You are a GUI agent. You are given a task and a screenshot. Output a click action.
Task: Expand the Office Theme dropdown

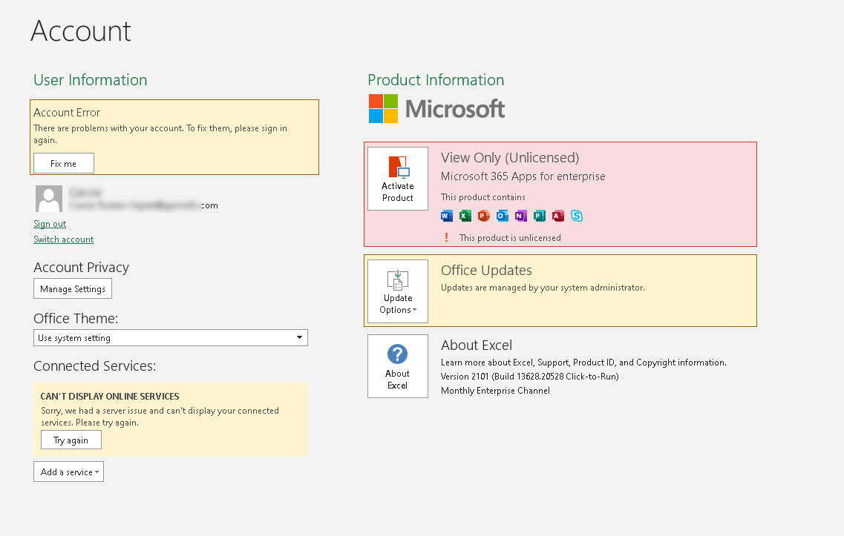coord(171,337)
